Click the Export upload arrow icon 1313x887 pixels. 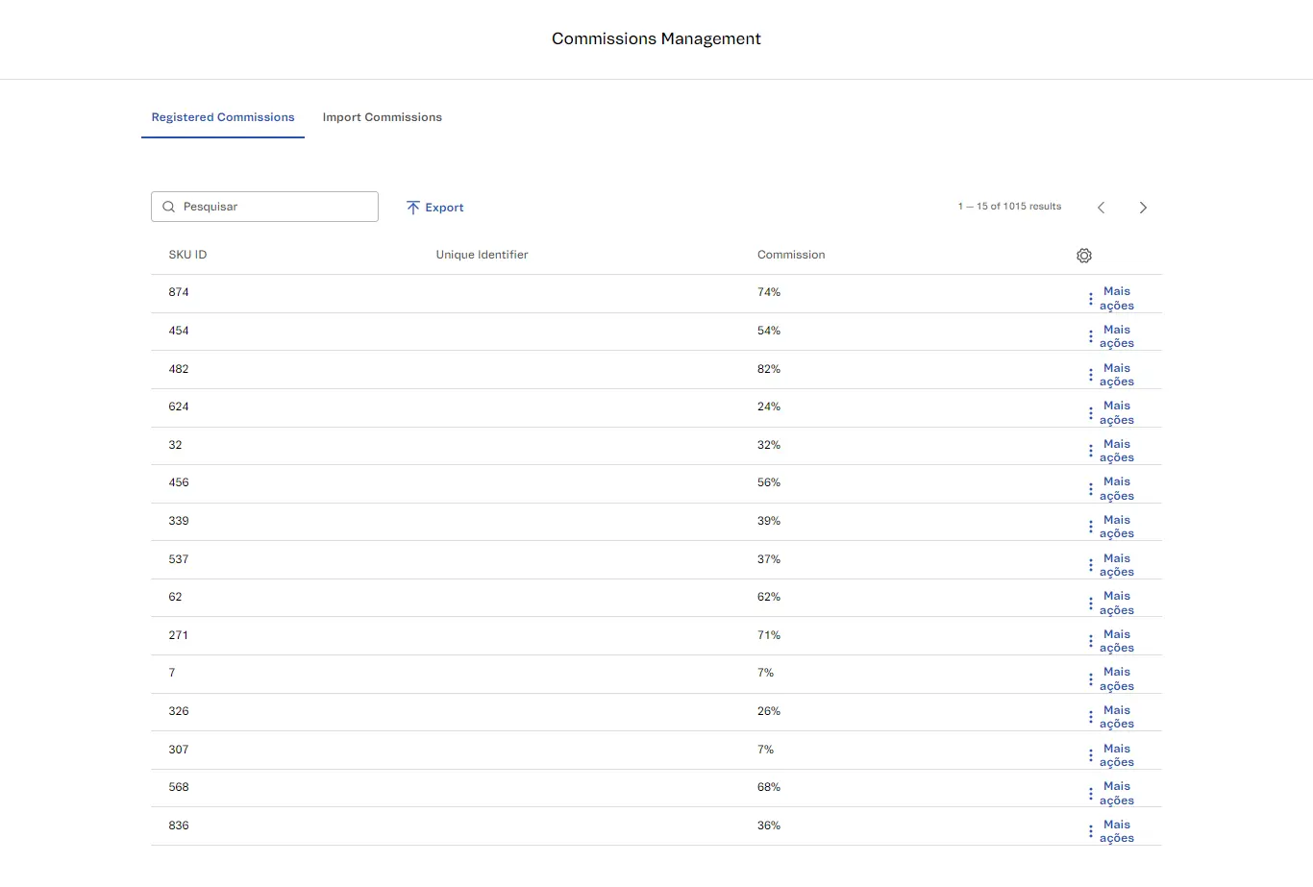(x=413, y=208)
